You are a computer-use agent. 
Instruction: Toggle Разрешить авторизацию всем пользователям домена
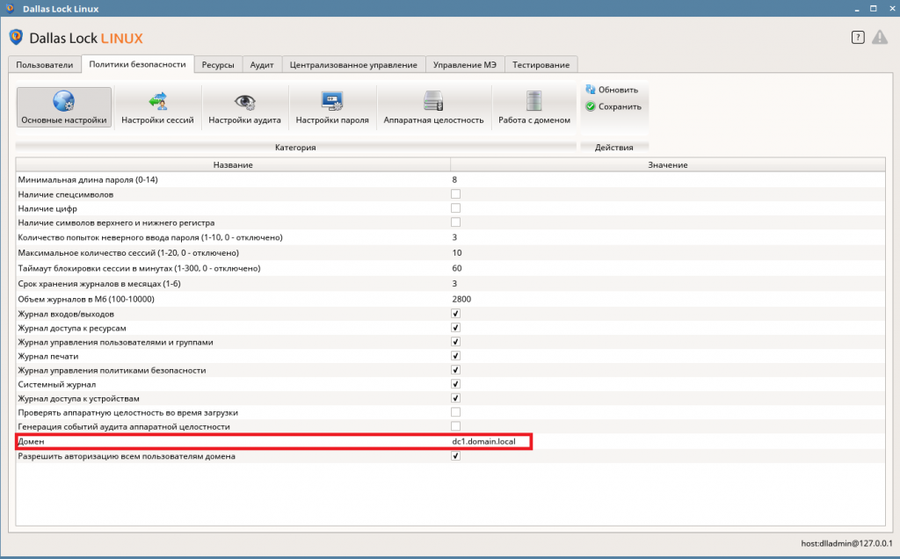click(456, 455)
